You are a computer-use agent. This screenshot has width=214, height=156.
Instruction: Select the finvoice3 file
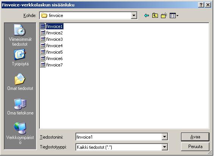(x=52, y=39)
